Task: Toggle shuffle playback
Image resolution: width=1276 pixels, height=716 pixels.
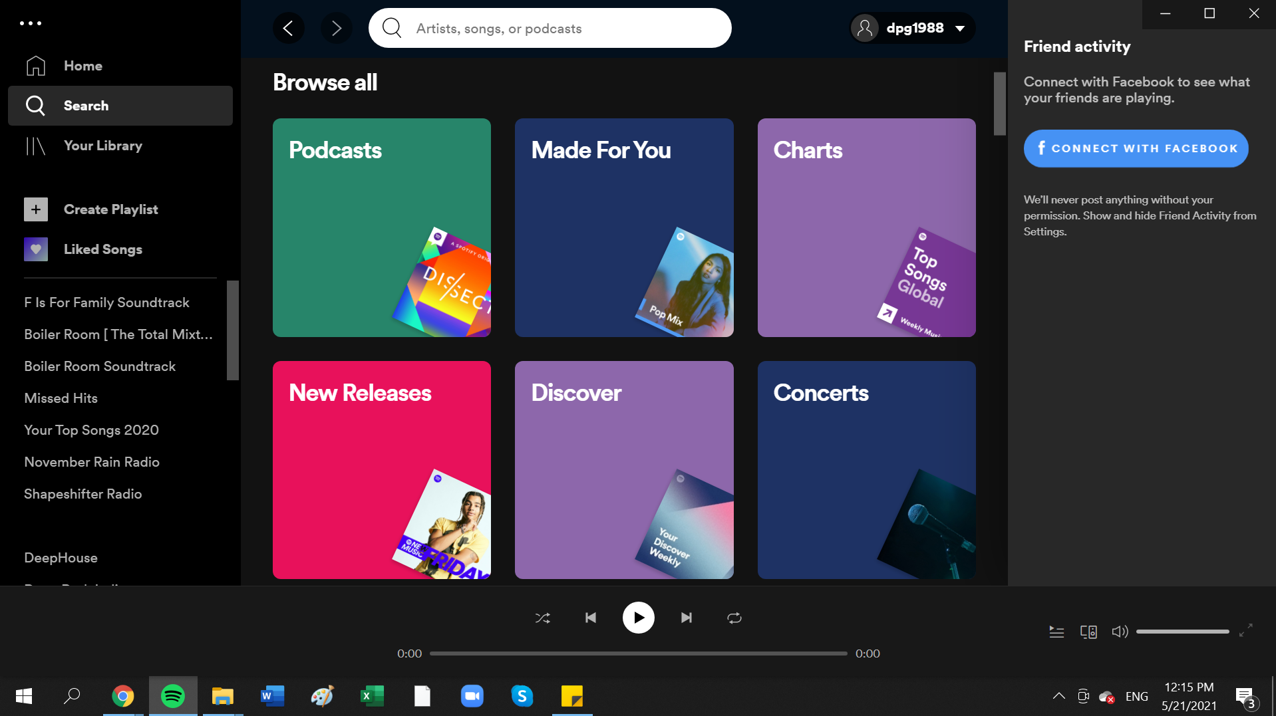Action: click(x=543, y=618)
